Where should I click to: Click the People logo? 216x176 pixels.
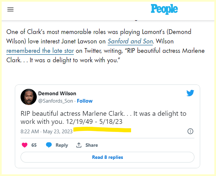(164, 9)
